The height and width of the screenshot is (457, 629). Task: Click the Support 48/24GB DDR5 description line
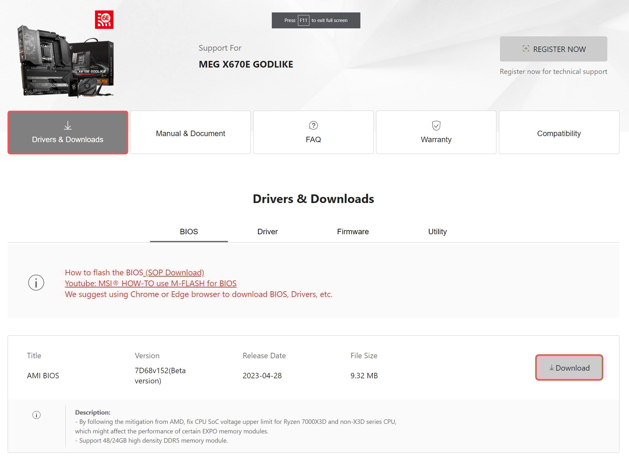coord(152,440)
